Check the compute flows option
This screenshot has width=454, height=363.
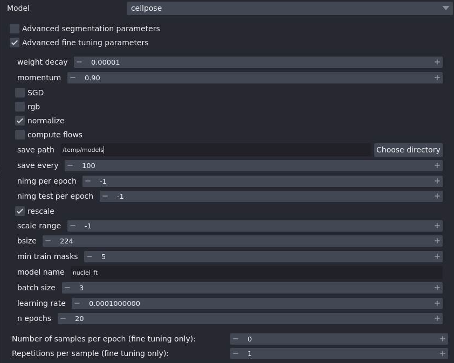point(20,135)
